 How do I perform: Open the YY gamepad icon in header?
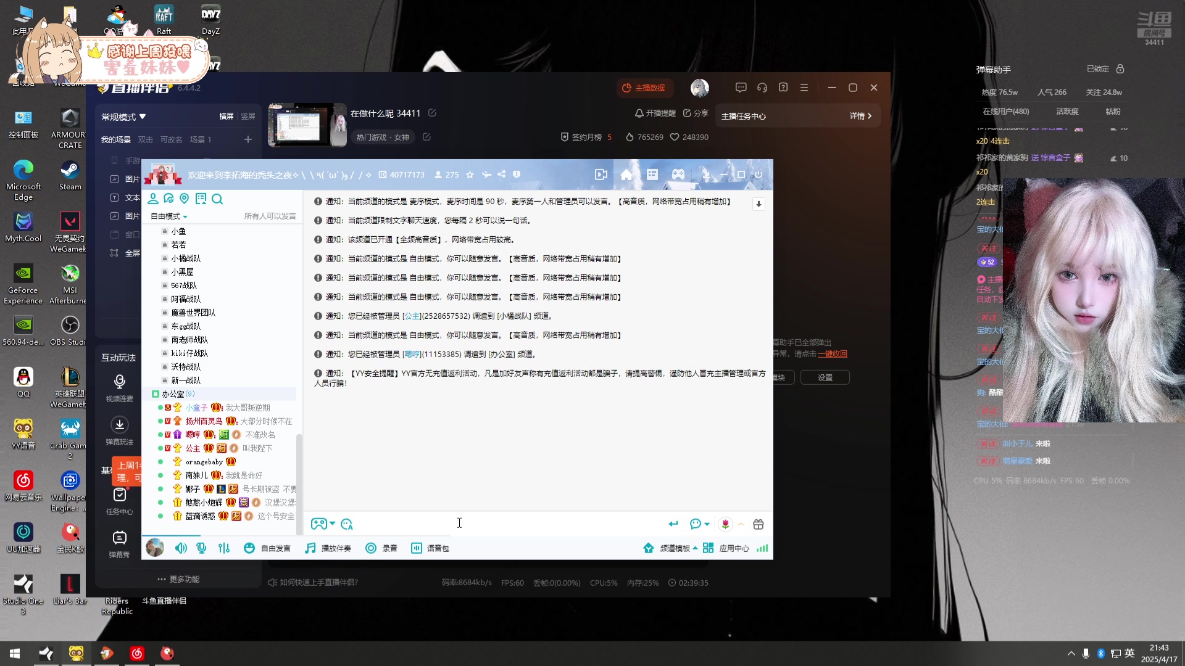(678, 175)
